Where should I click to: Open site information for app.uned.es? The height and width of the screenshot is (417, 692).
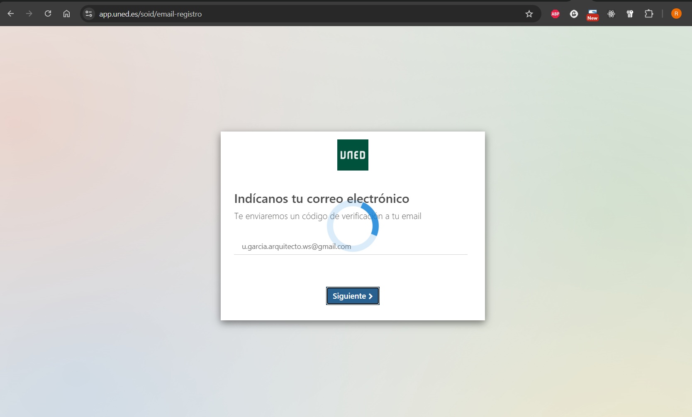89,14
